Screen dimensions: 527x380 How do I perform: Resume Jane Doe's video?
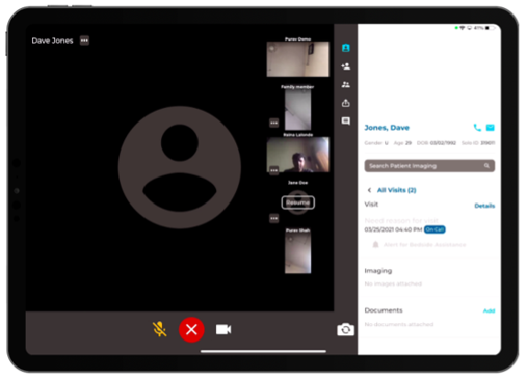coord(298,202)
